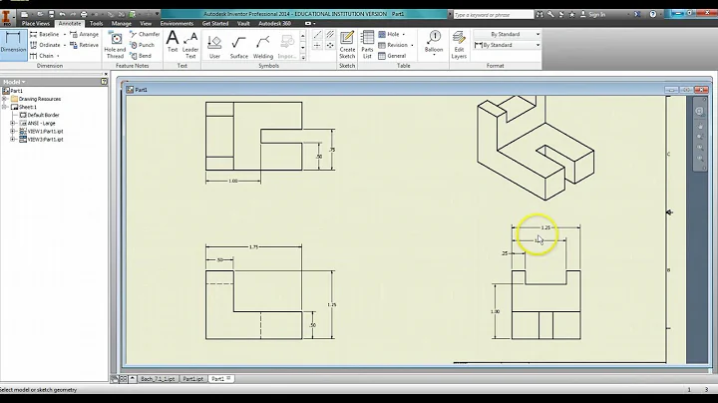This screenshot has height=403, width=718.
Task: Open Baseline dropdown arrow
Action: pyautogui.click(x=64, y=34)
